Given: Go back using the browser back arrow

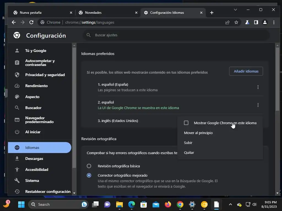Looking at the screenshot, I should coord(14,22).
